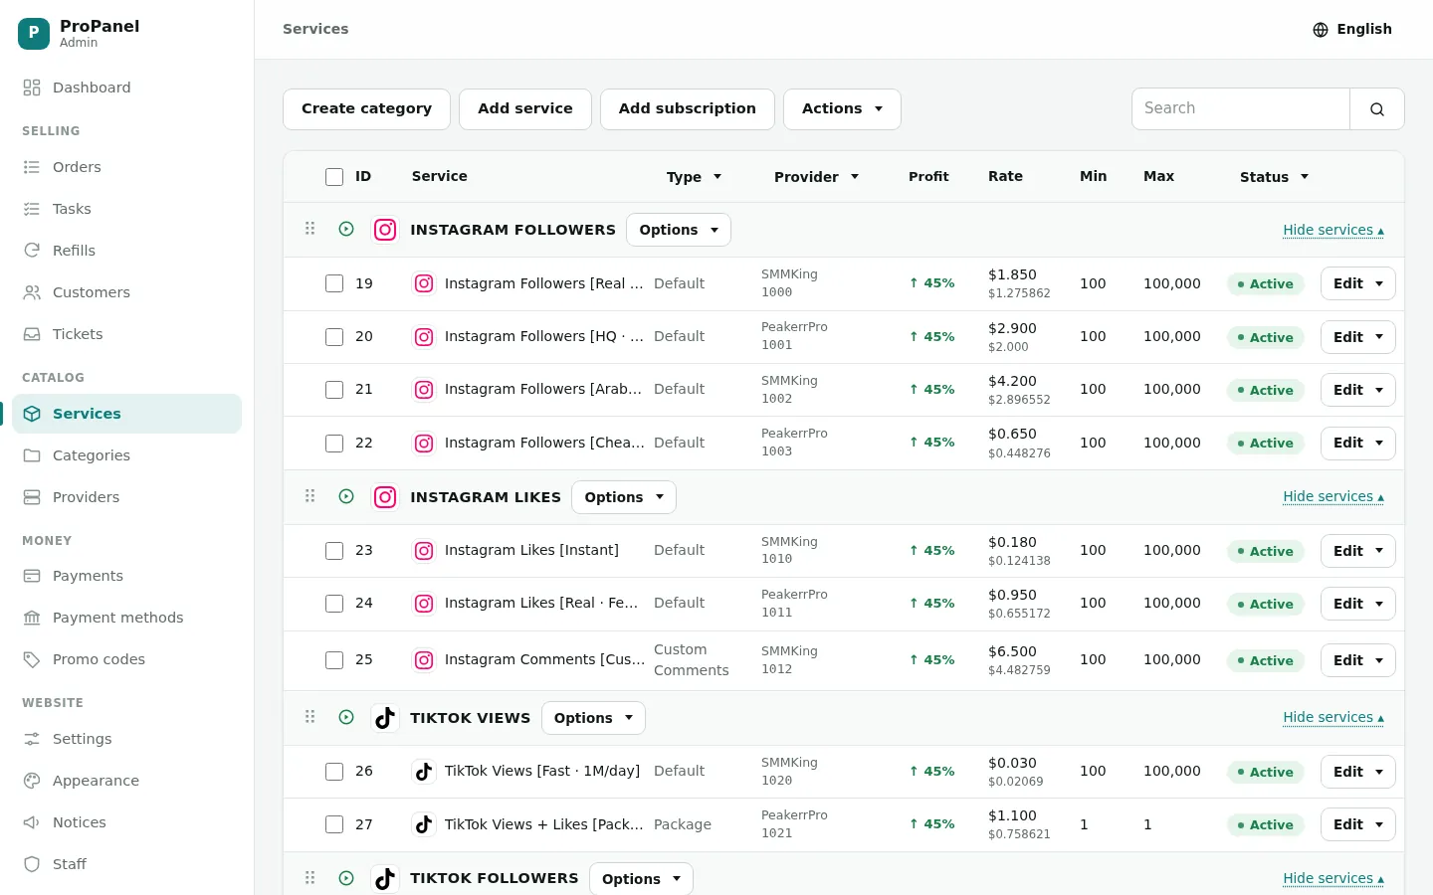Hide services under Instagram Likes

tap(1333, 496)
